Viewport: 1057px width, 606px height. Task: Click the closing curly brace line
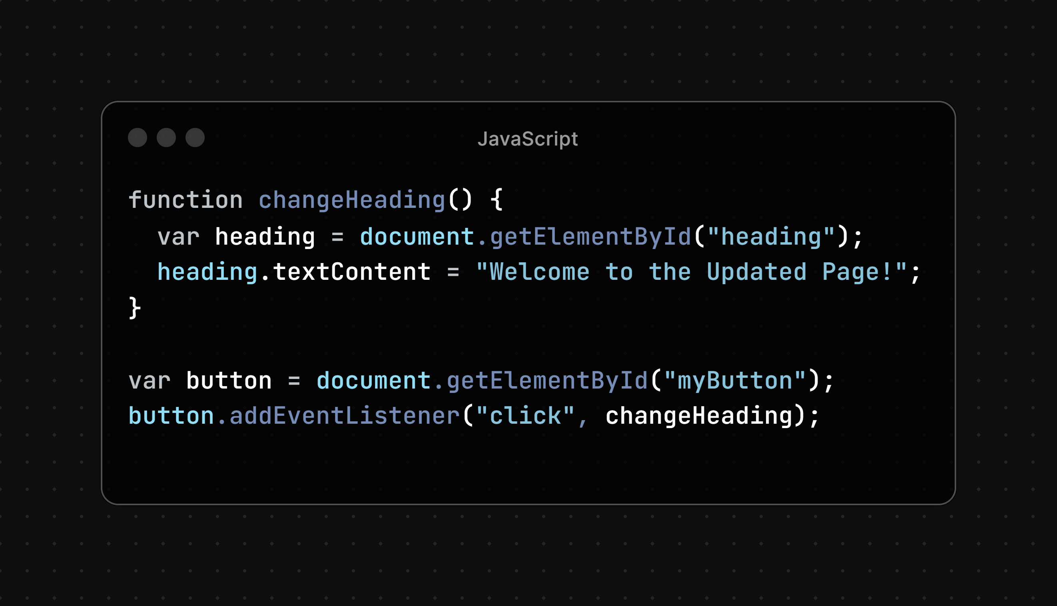(x=135, y=308)
